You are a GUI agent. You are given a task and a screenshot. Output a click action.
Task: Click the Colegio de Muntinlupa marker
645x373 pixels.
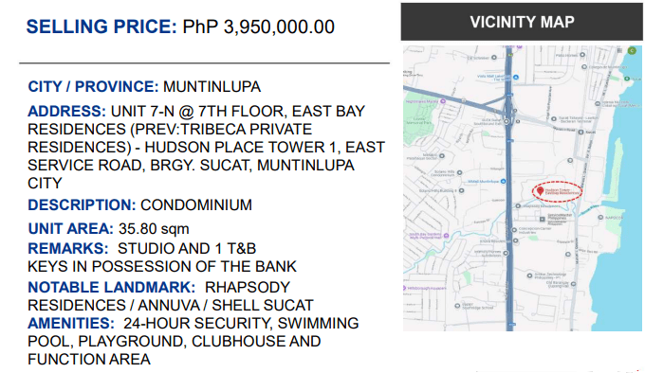(583, 66)
